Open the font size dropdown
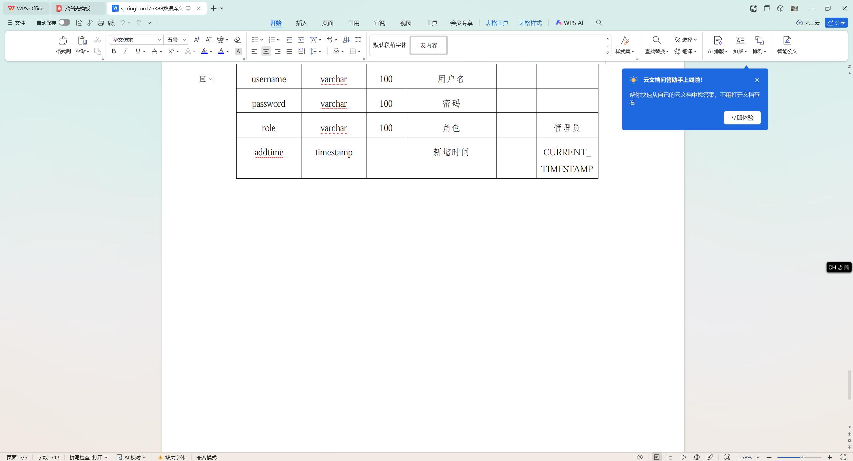Screen dimensions: 853x461 (x=184, y=40)
